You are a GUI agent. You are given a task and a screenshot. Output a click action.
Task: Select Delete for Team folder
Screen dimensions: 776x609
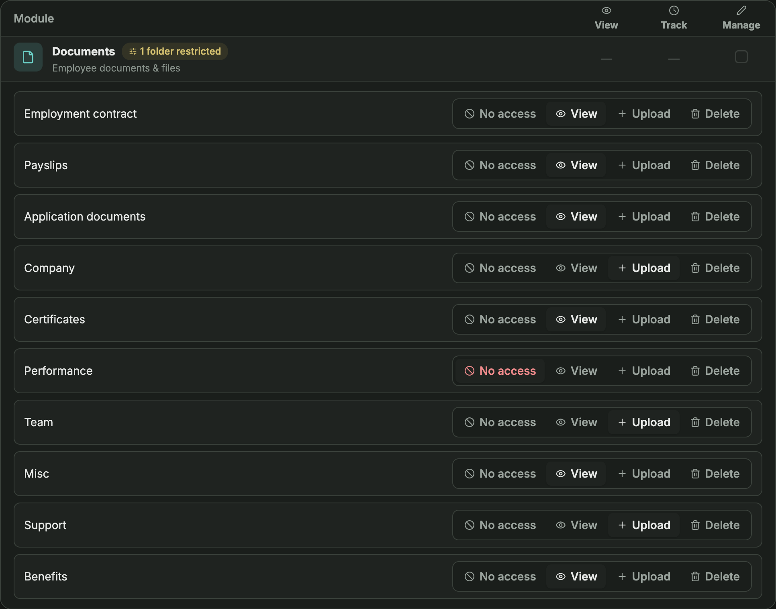click(715, 422)
